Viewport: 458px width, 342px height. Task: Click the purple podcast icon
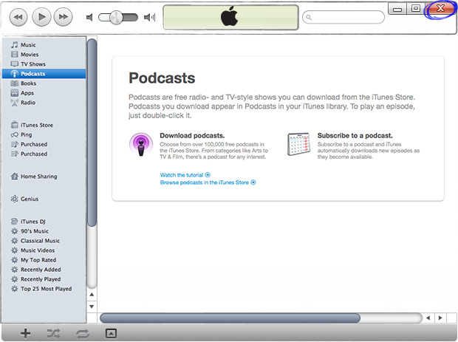point(141,144)
